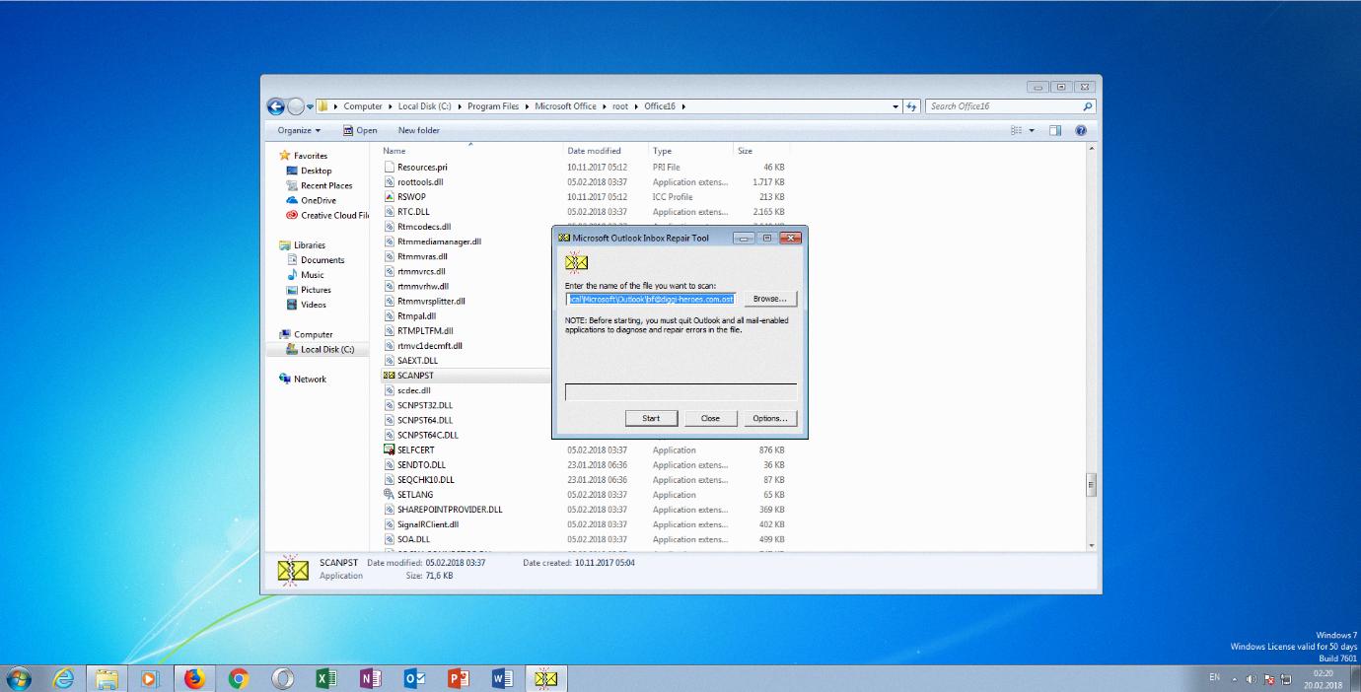Open the more view options arrow
The height and width of the screenshot is (692, 1361).
(x=1032, y=130)
